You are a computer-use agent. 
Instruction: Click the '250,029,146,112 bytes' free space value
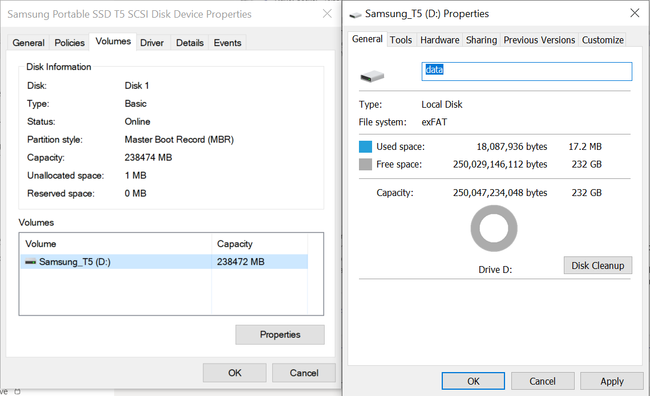[500, 164]
